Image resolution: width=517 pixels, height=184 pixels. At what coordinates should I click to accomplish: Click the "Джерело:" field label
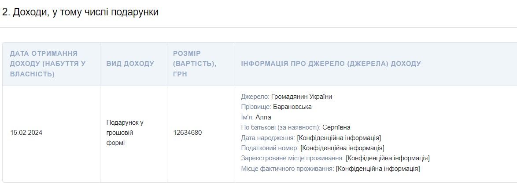[x=255, y=97]
